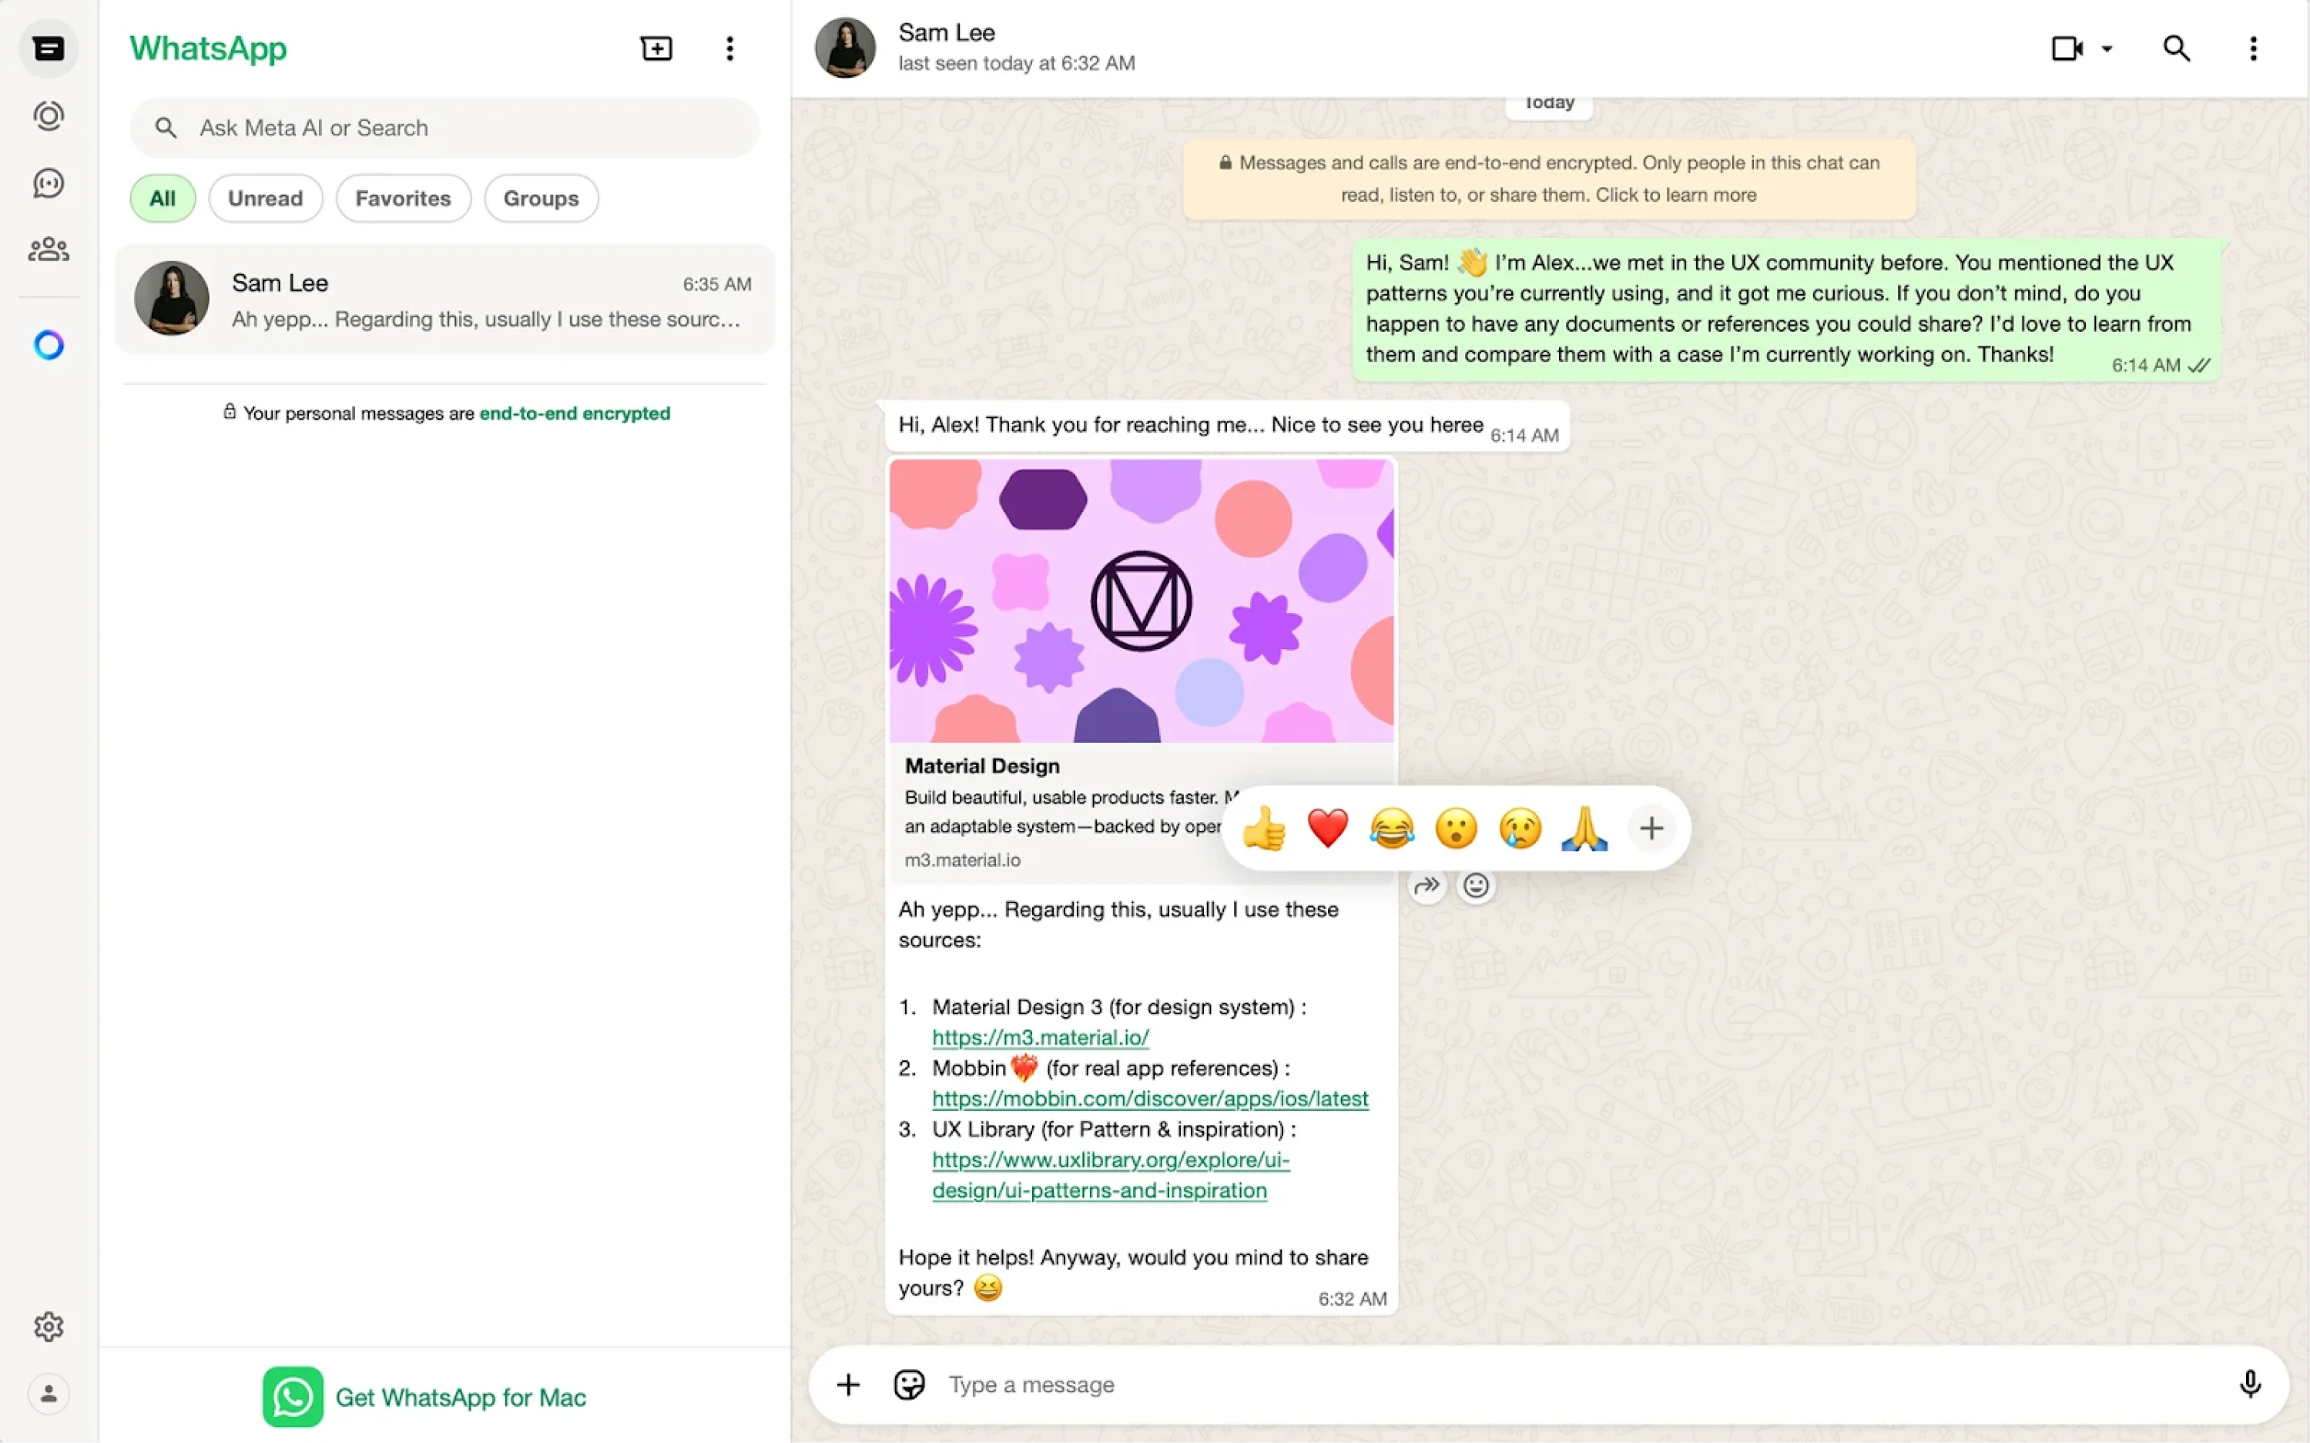
Task: Open Communities from the sidebar
Action: (x=48, y=248)
